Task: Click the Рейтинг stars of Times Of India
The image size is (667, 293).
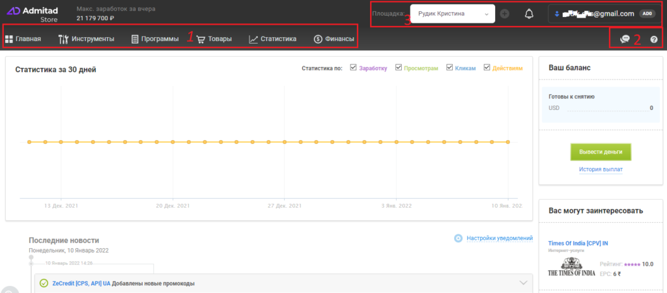Action: coord(632,264)
